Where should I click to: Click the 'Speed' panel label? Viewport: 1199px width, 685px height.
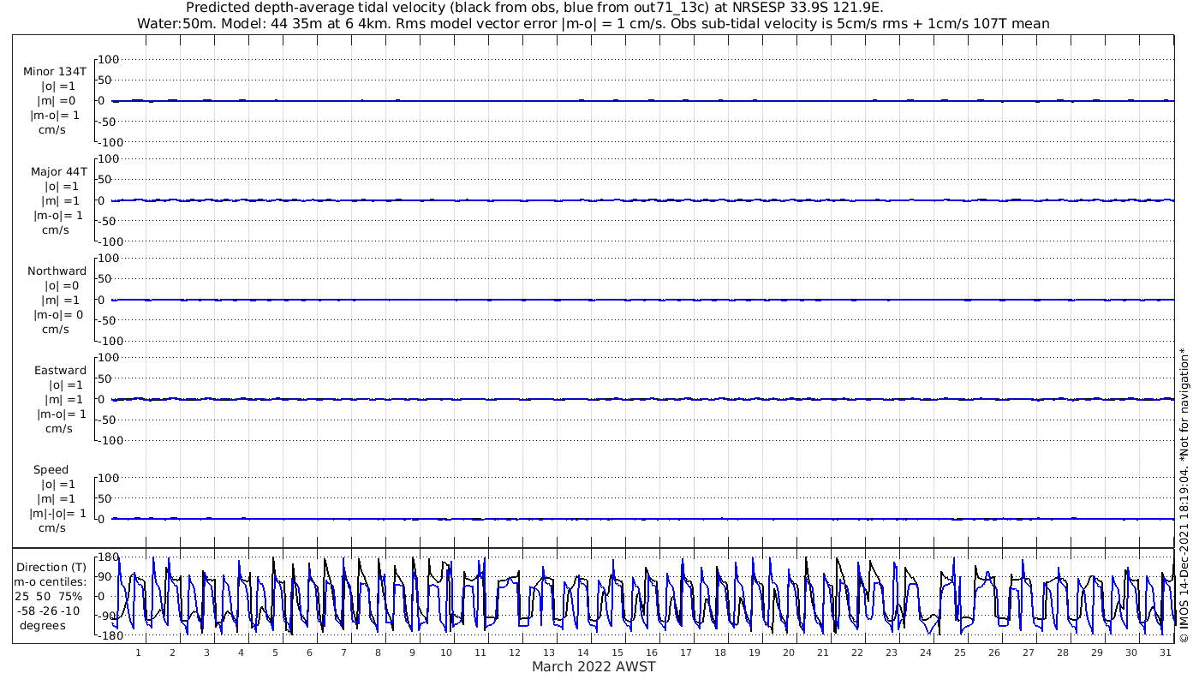tap(51, 470)
